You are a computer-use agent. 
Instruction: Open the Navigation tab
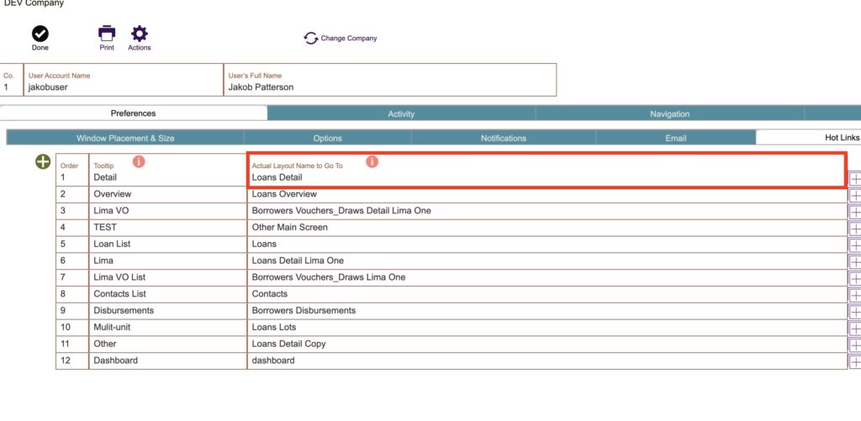[x=669, y=113]
